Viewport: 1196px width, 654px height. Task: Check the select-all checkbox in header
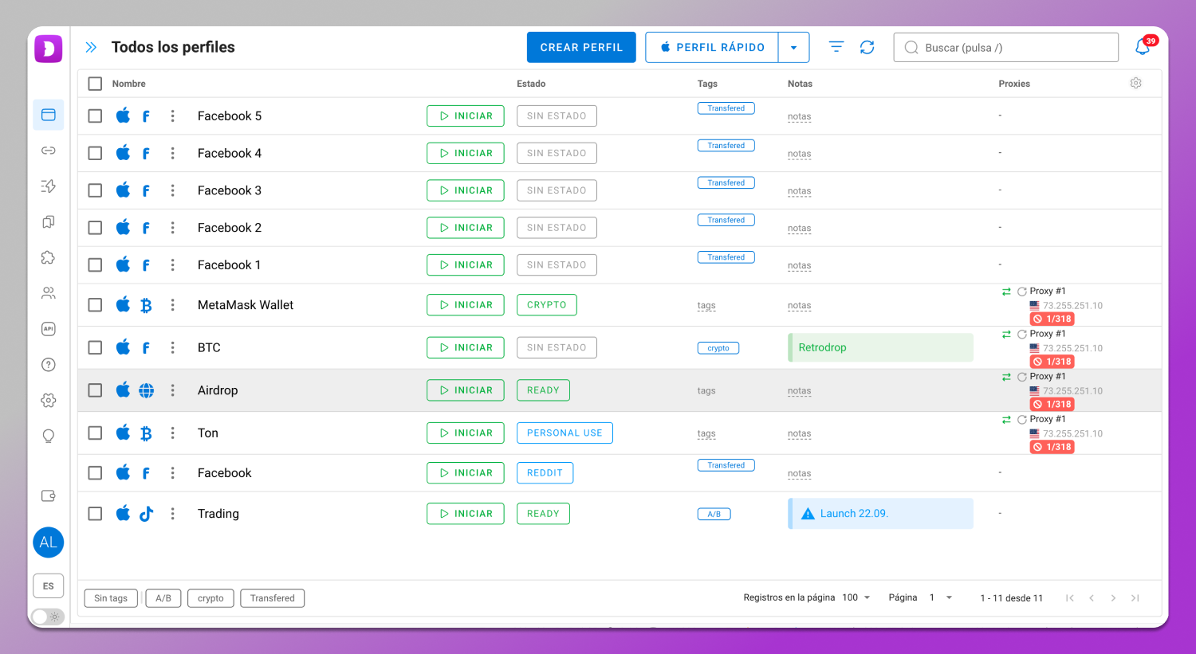[x=95, y=84]
